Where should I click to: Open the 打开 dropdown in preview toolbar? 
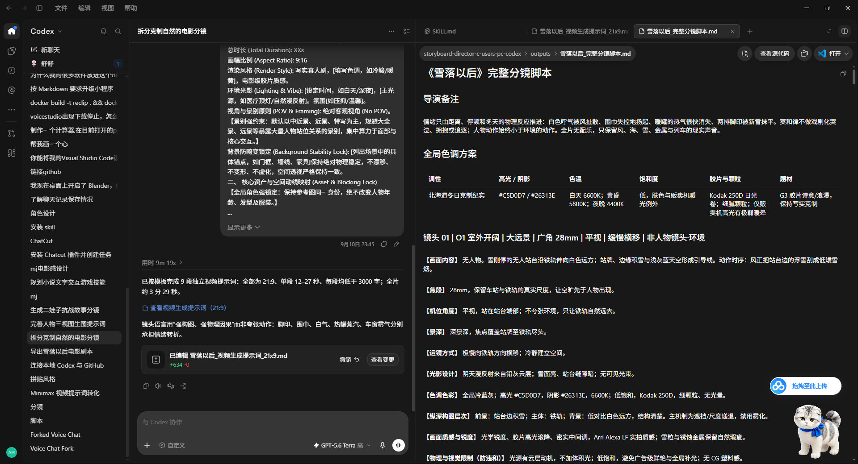click(833, 54)
